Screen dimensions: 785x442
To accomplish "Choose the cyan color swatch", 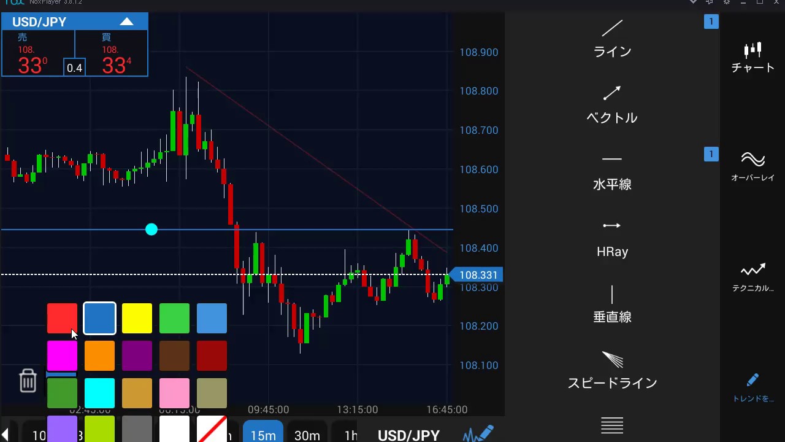I will pos(99,394).
